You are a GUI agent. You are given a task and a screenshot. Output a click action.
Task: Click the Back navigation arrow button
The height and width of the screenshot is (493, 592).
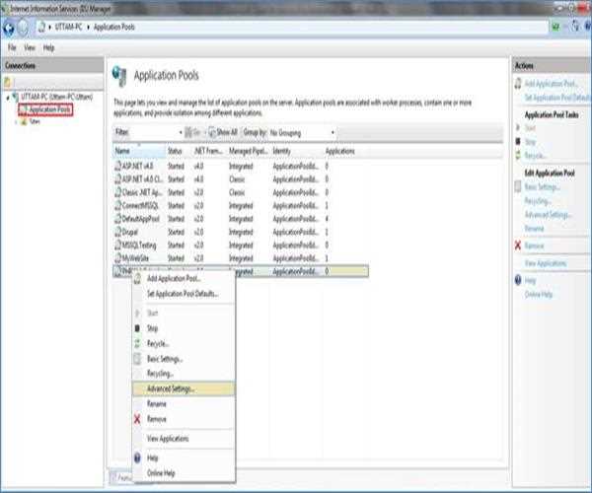[9, 29]
